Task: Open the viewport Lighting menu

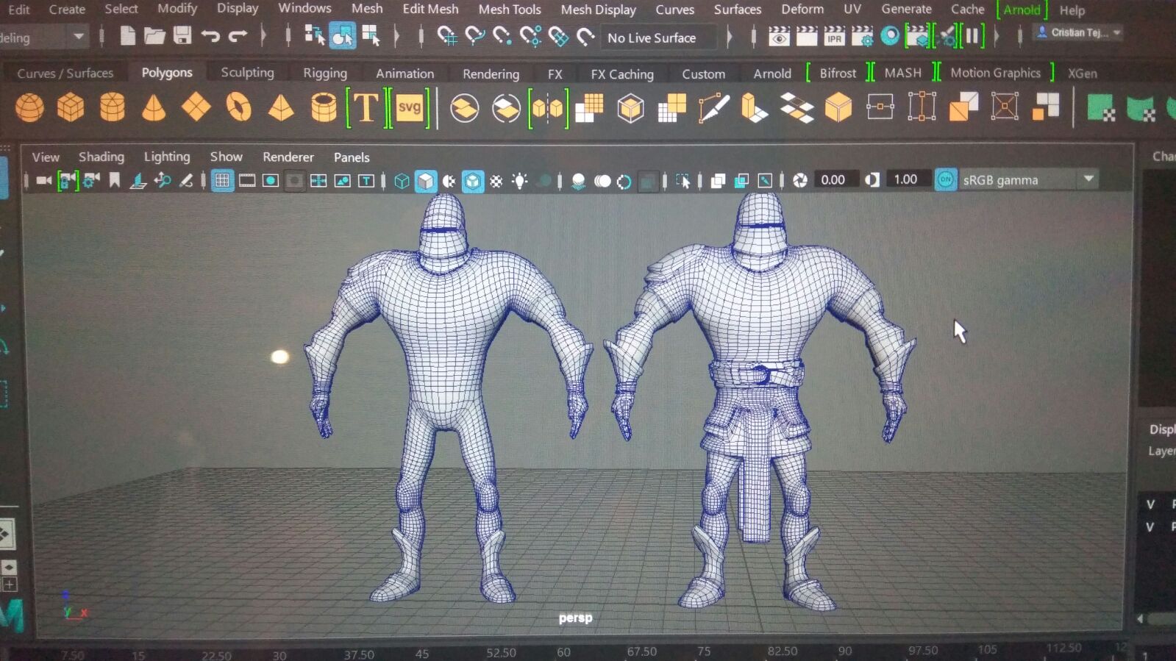Action: (167, 157)
